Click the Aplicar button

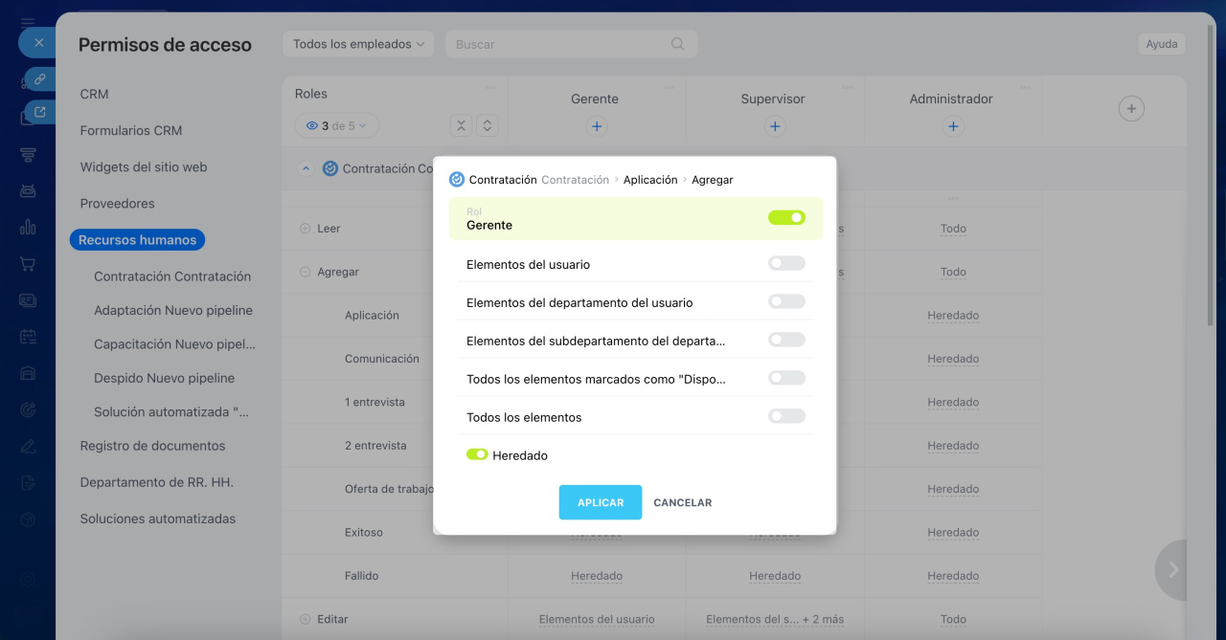[x=601, y=502]
